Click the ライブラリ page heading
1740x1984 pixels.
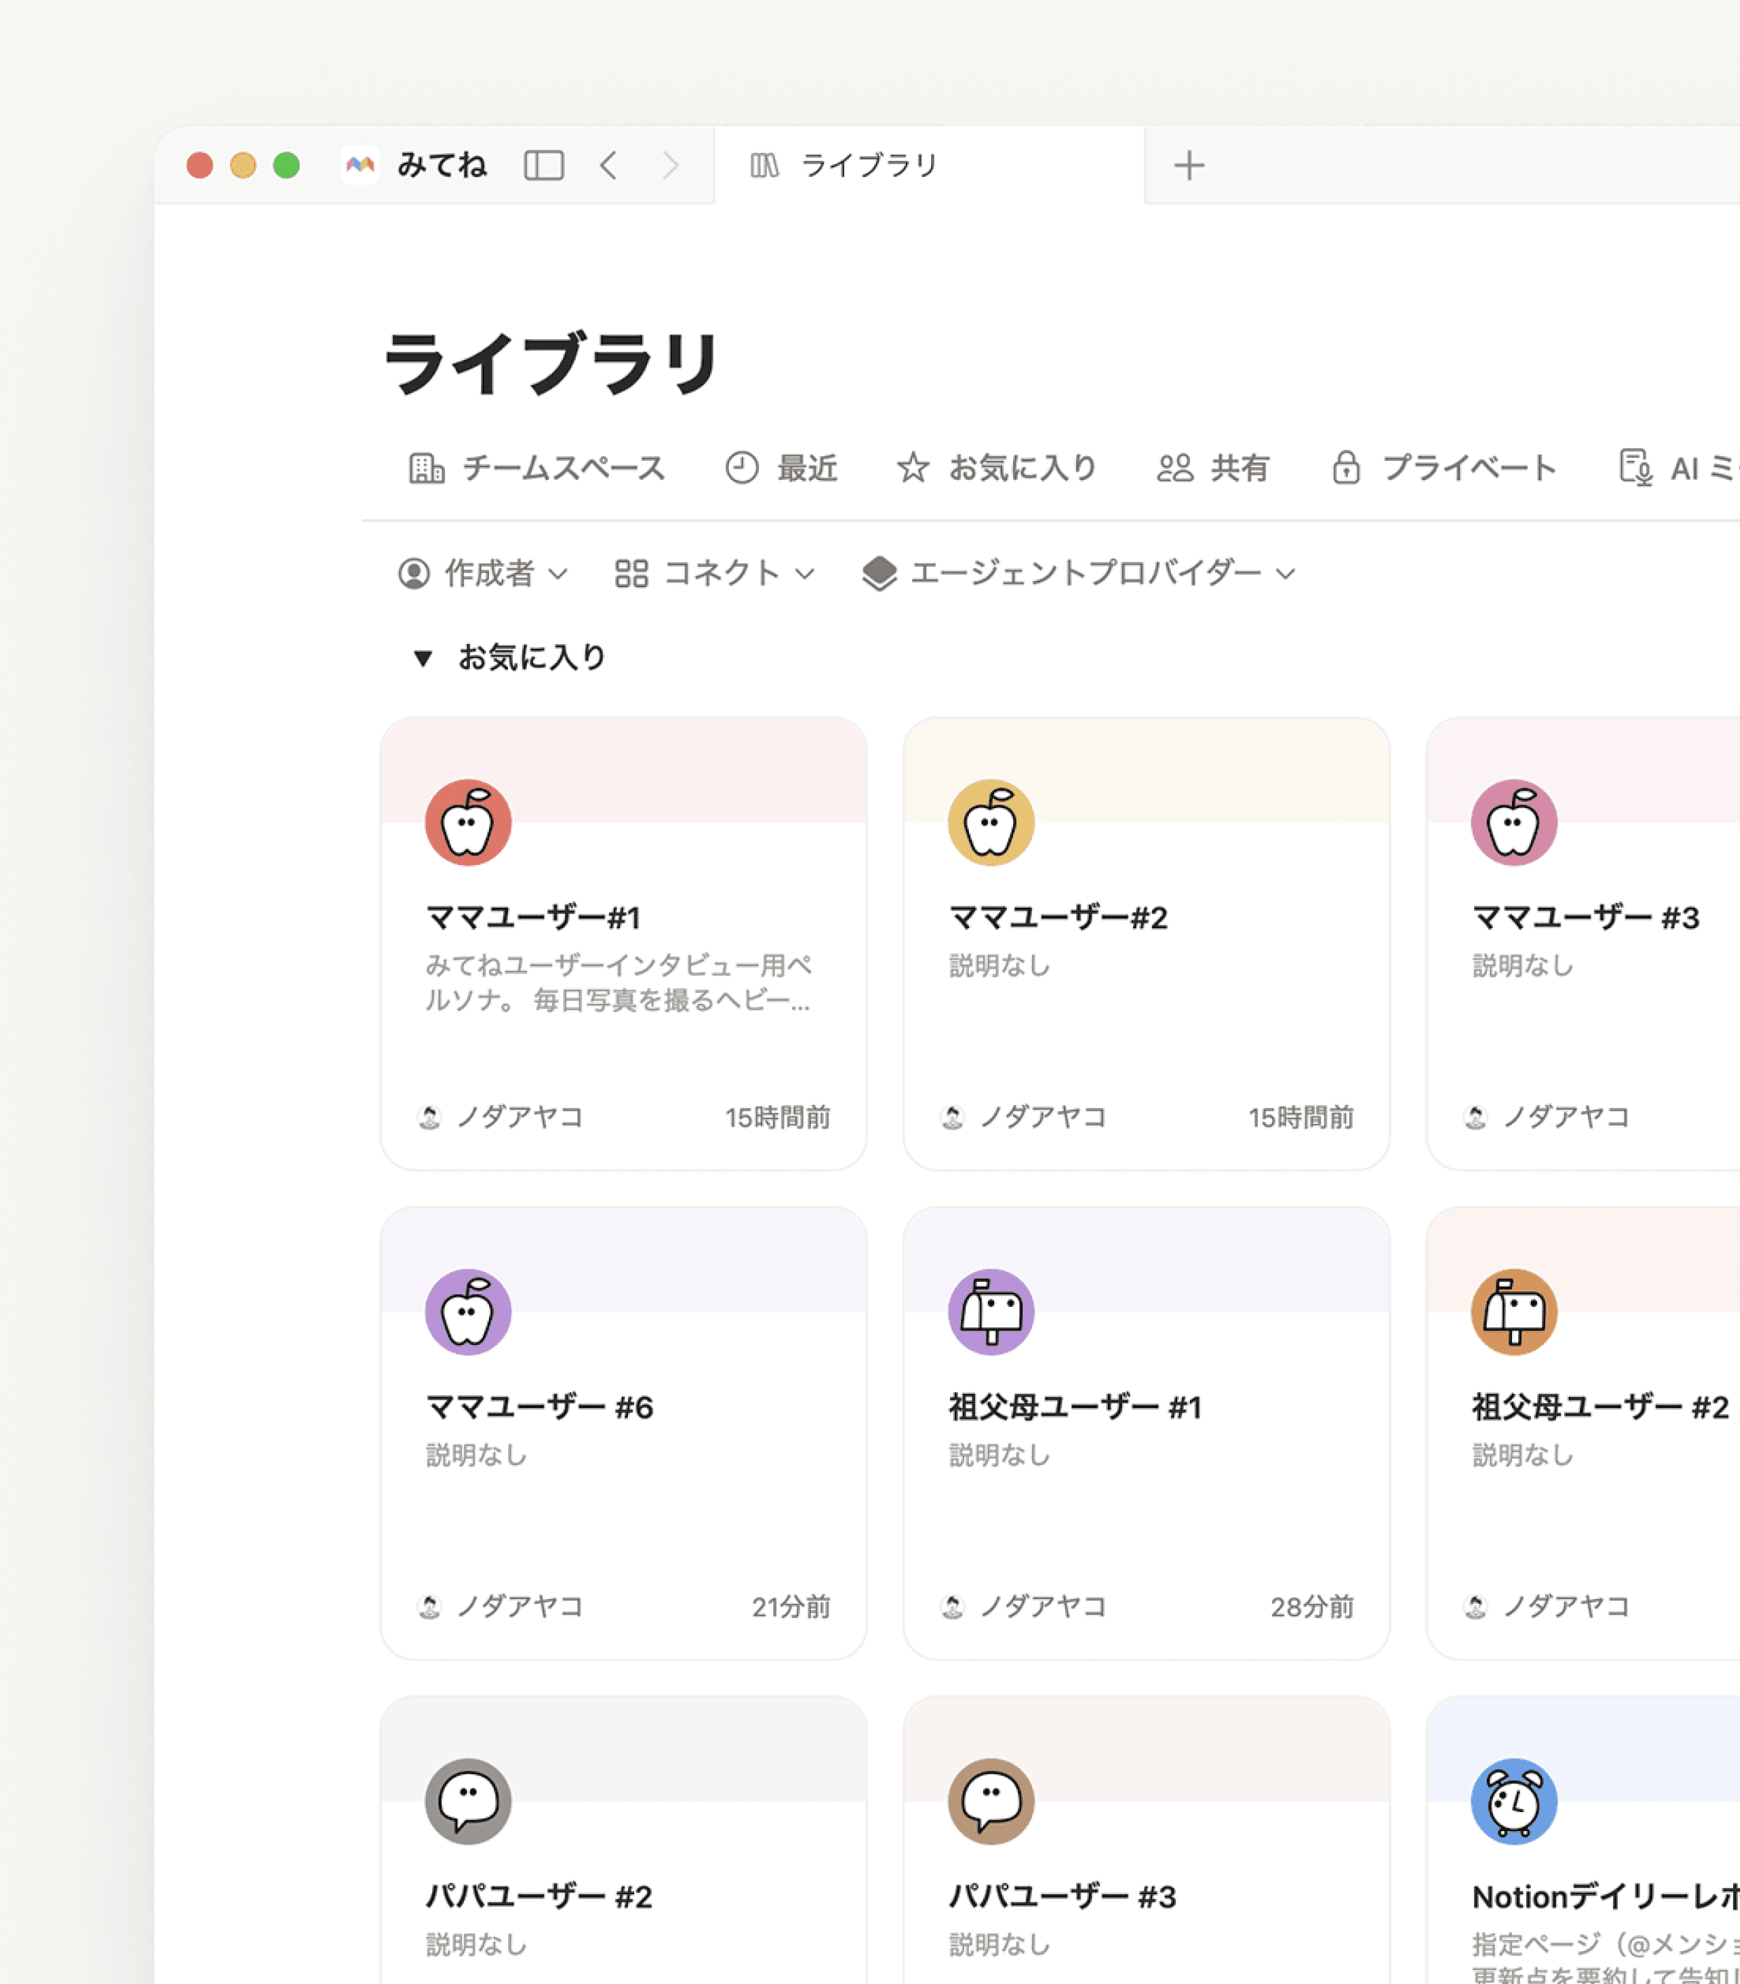551,365
